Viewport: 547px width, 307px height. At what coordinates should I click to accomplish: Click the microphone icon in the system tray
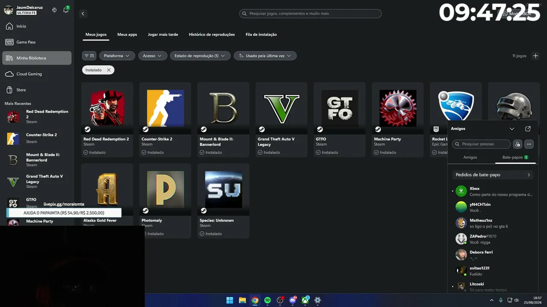(501, 300)
